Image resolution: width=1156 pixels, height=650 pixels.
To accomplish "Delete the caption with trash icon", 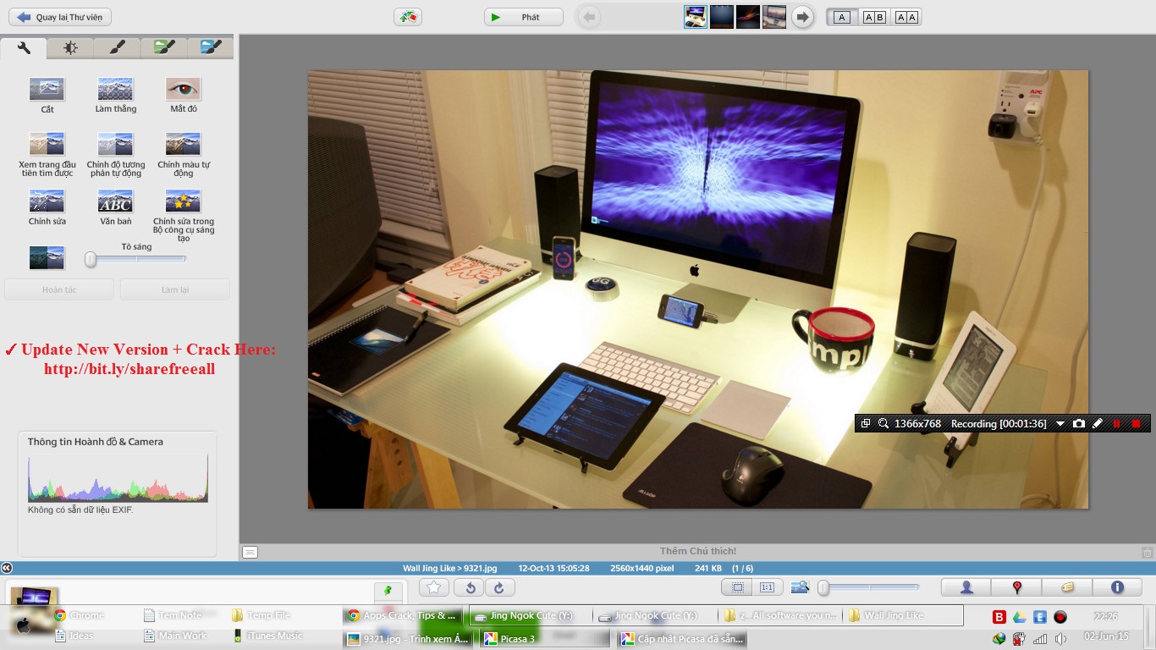I will [1147, 552].
